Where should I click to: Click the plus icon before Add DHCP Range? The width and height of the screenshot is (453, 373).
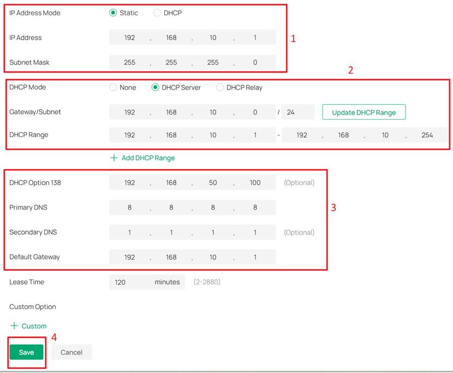click(x=114, y=158)
